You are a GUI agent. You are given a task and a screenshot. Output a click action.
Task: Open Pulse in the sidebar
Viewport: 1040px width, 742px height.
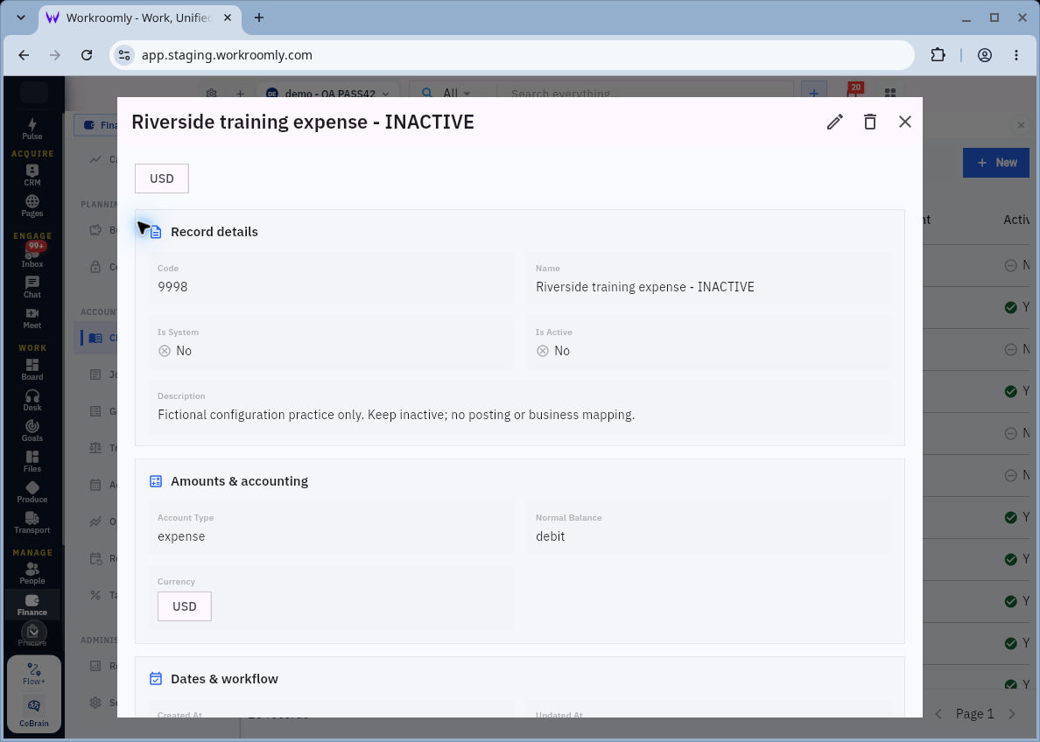tap(32, 129)
